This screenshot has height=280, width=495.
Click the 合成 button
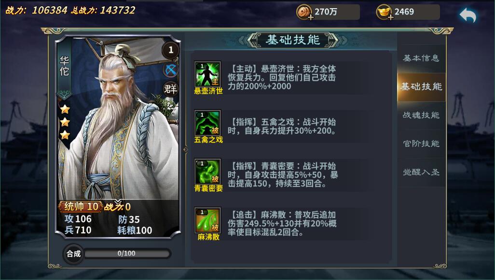[x=73, y=253]
